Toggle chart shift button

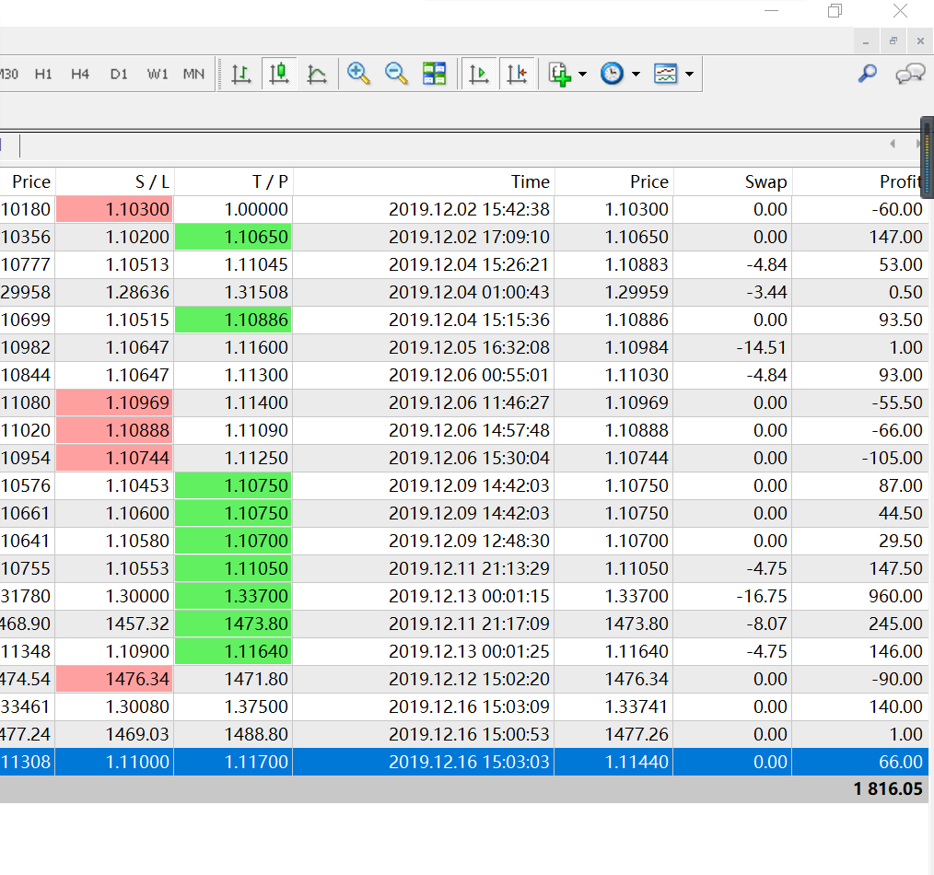pos(517,75)
